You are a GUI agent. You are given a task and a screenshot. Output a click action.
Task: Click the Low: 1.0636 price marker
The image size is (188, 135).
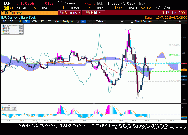pos(140,98)
